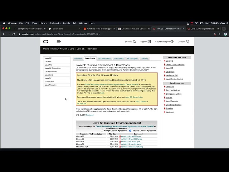
Task: Click NetBeans IDE link
Action: pos(172,76)
